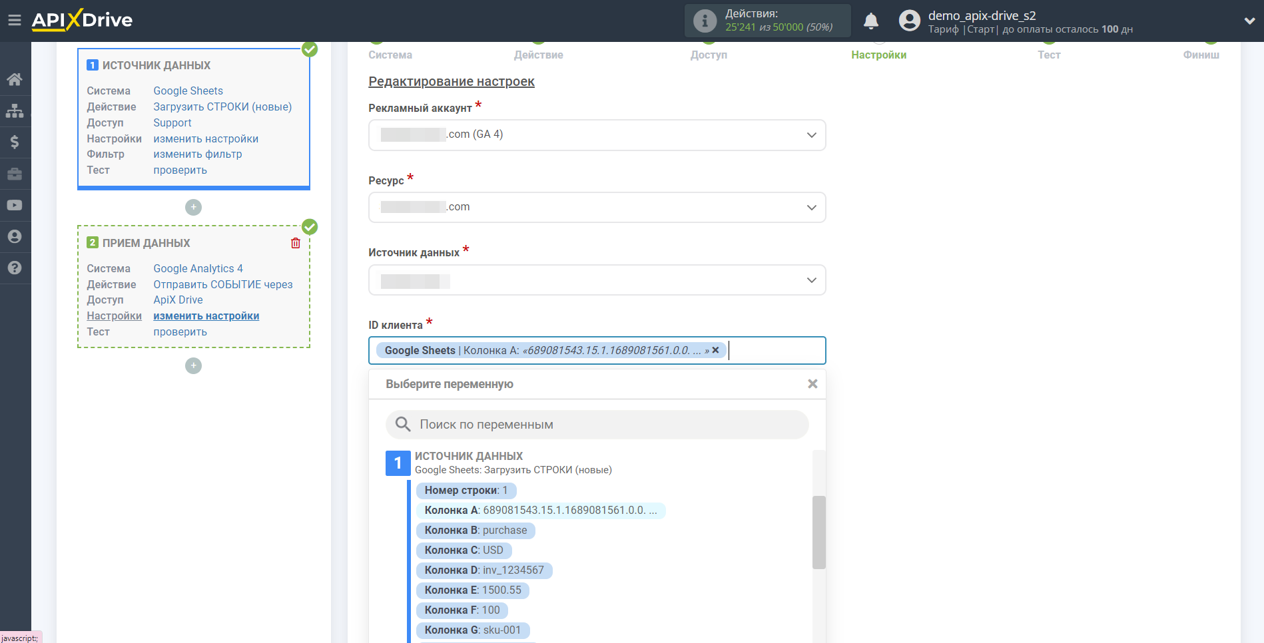Open the Источник данных dropdown
This screenshot has width=1264, height=643.
pos(597,280)
